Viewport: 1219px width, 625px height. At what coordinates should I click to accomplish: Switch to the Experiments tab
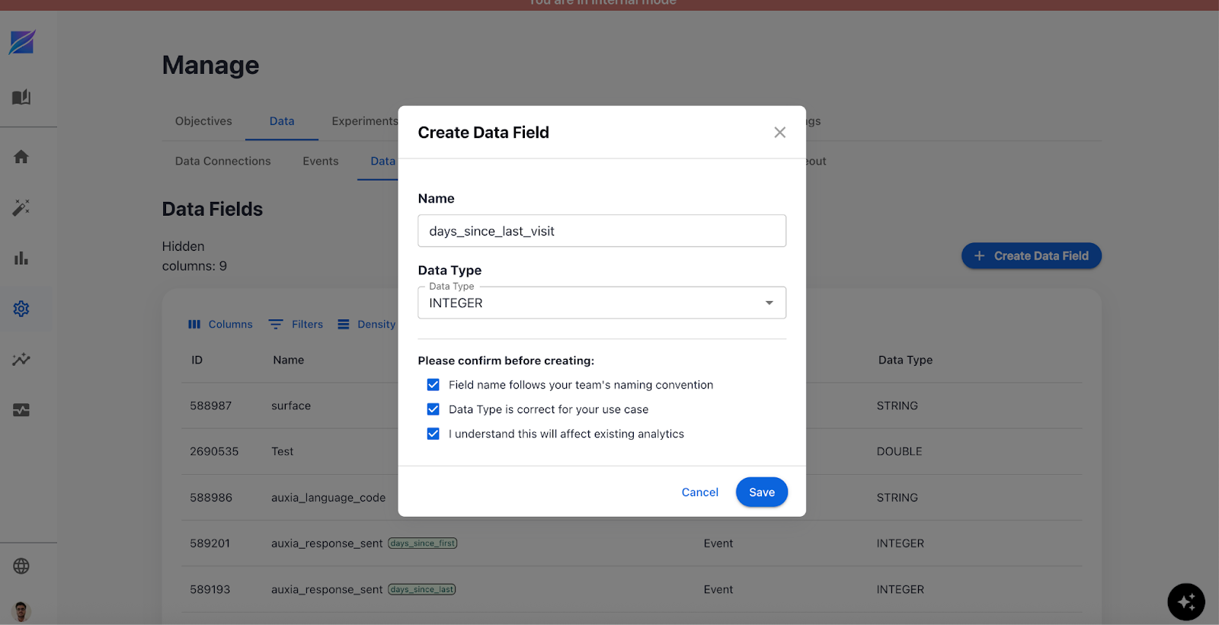(365, 121)
